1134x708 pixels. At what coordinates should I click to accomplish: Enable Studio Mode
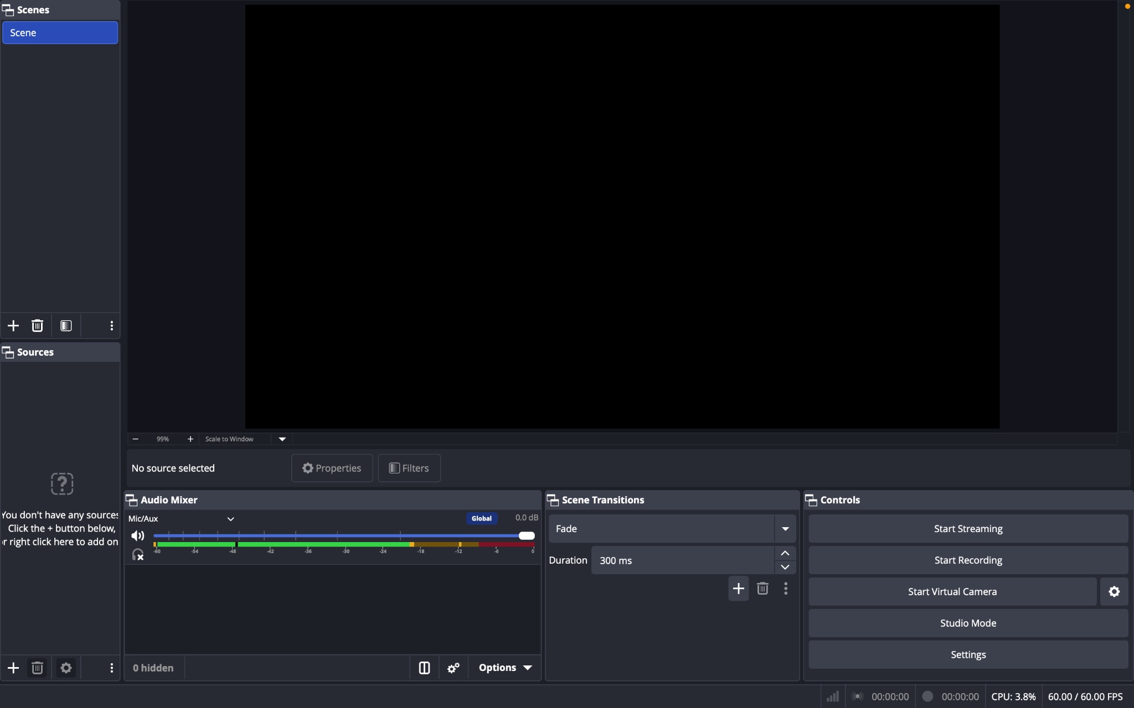point(968,623)
